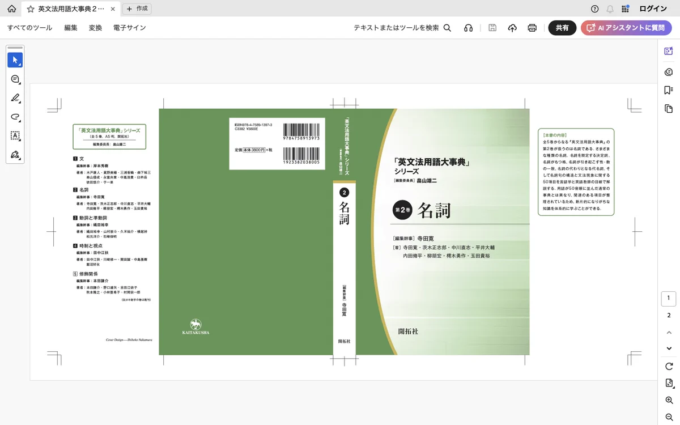Screen dimensions: 680x425
Task: Go to the previous page with the up chevron
Action: coord(669,332)
